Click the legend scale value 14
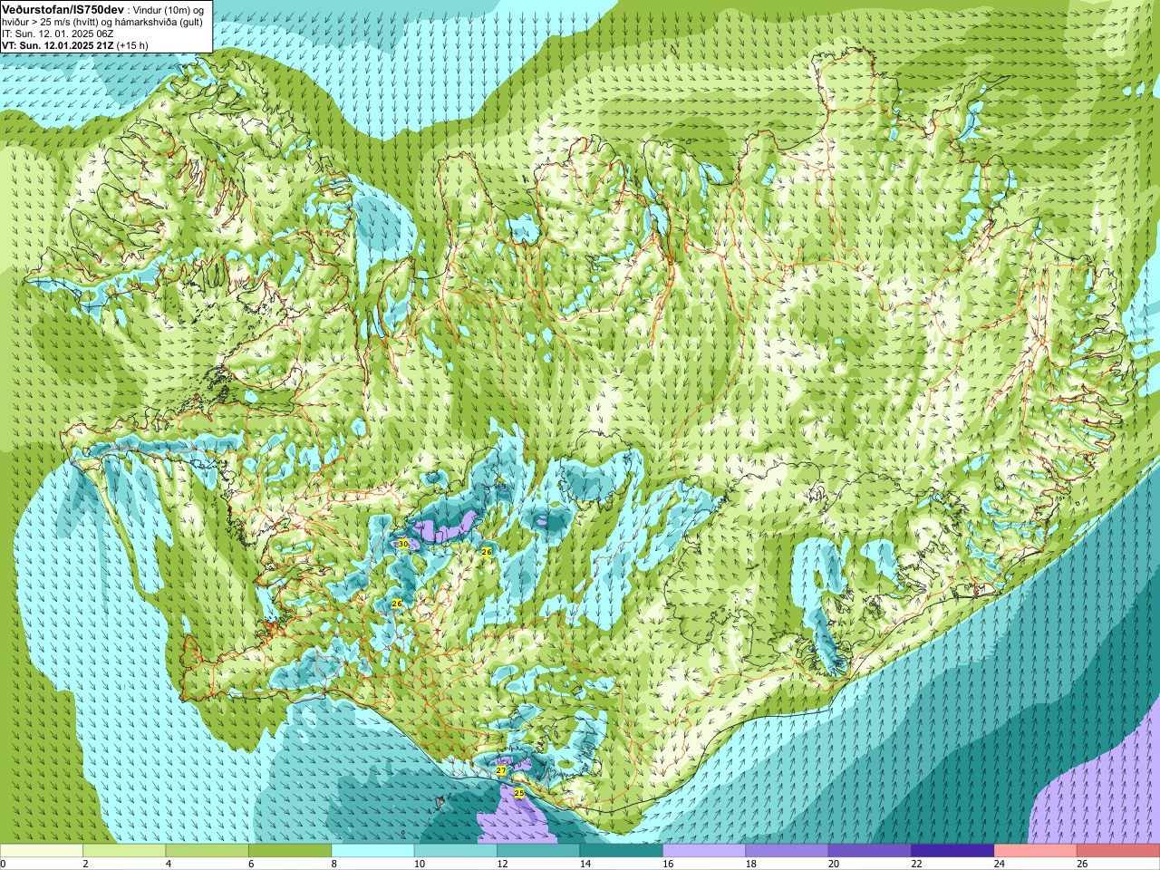The height and width of the screenshot is (870, 1160). click(x=585, y=864)
